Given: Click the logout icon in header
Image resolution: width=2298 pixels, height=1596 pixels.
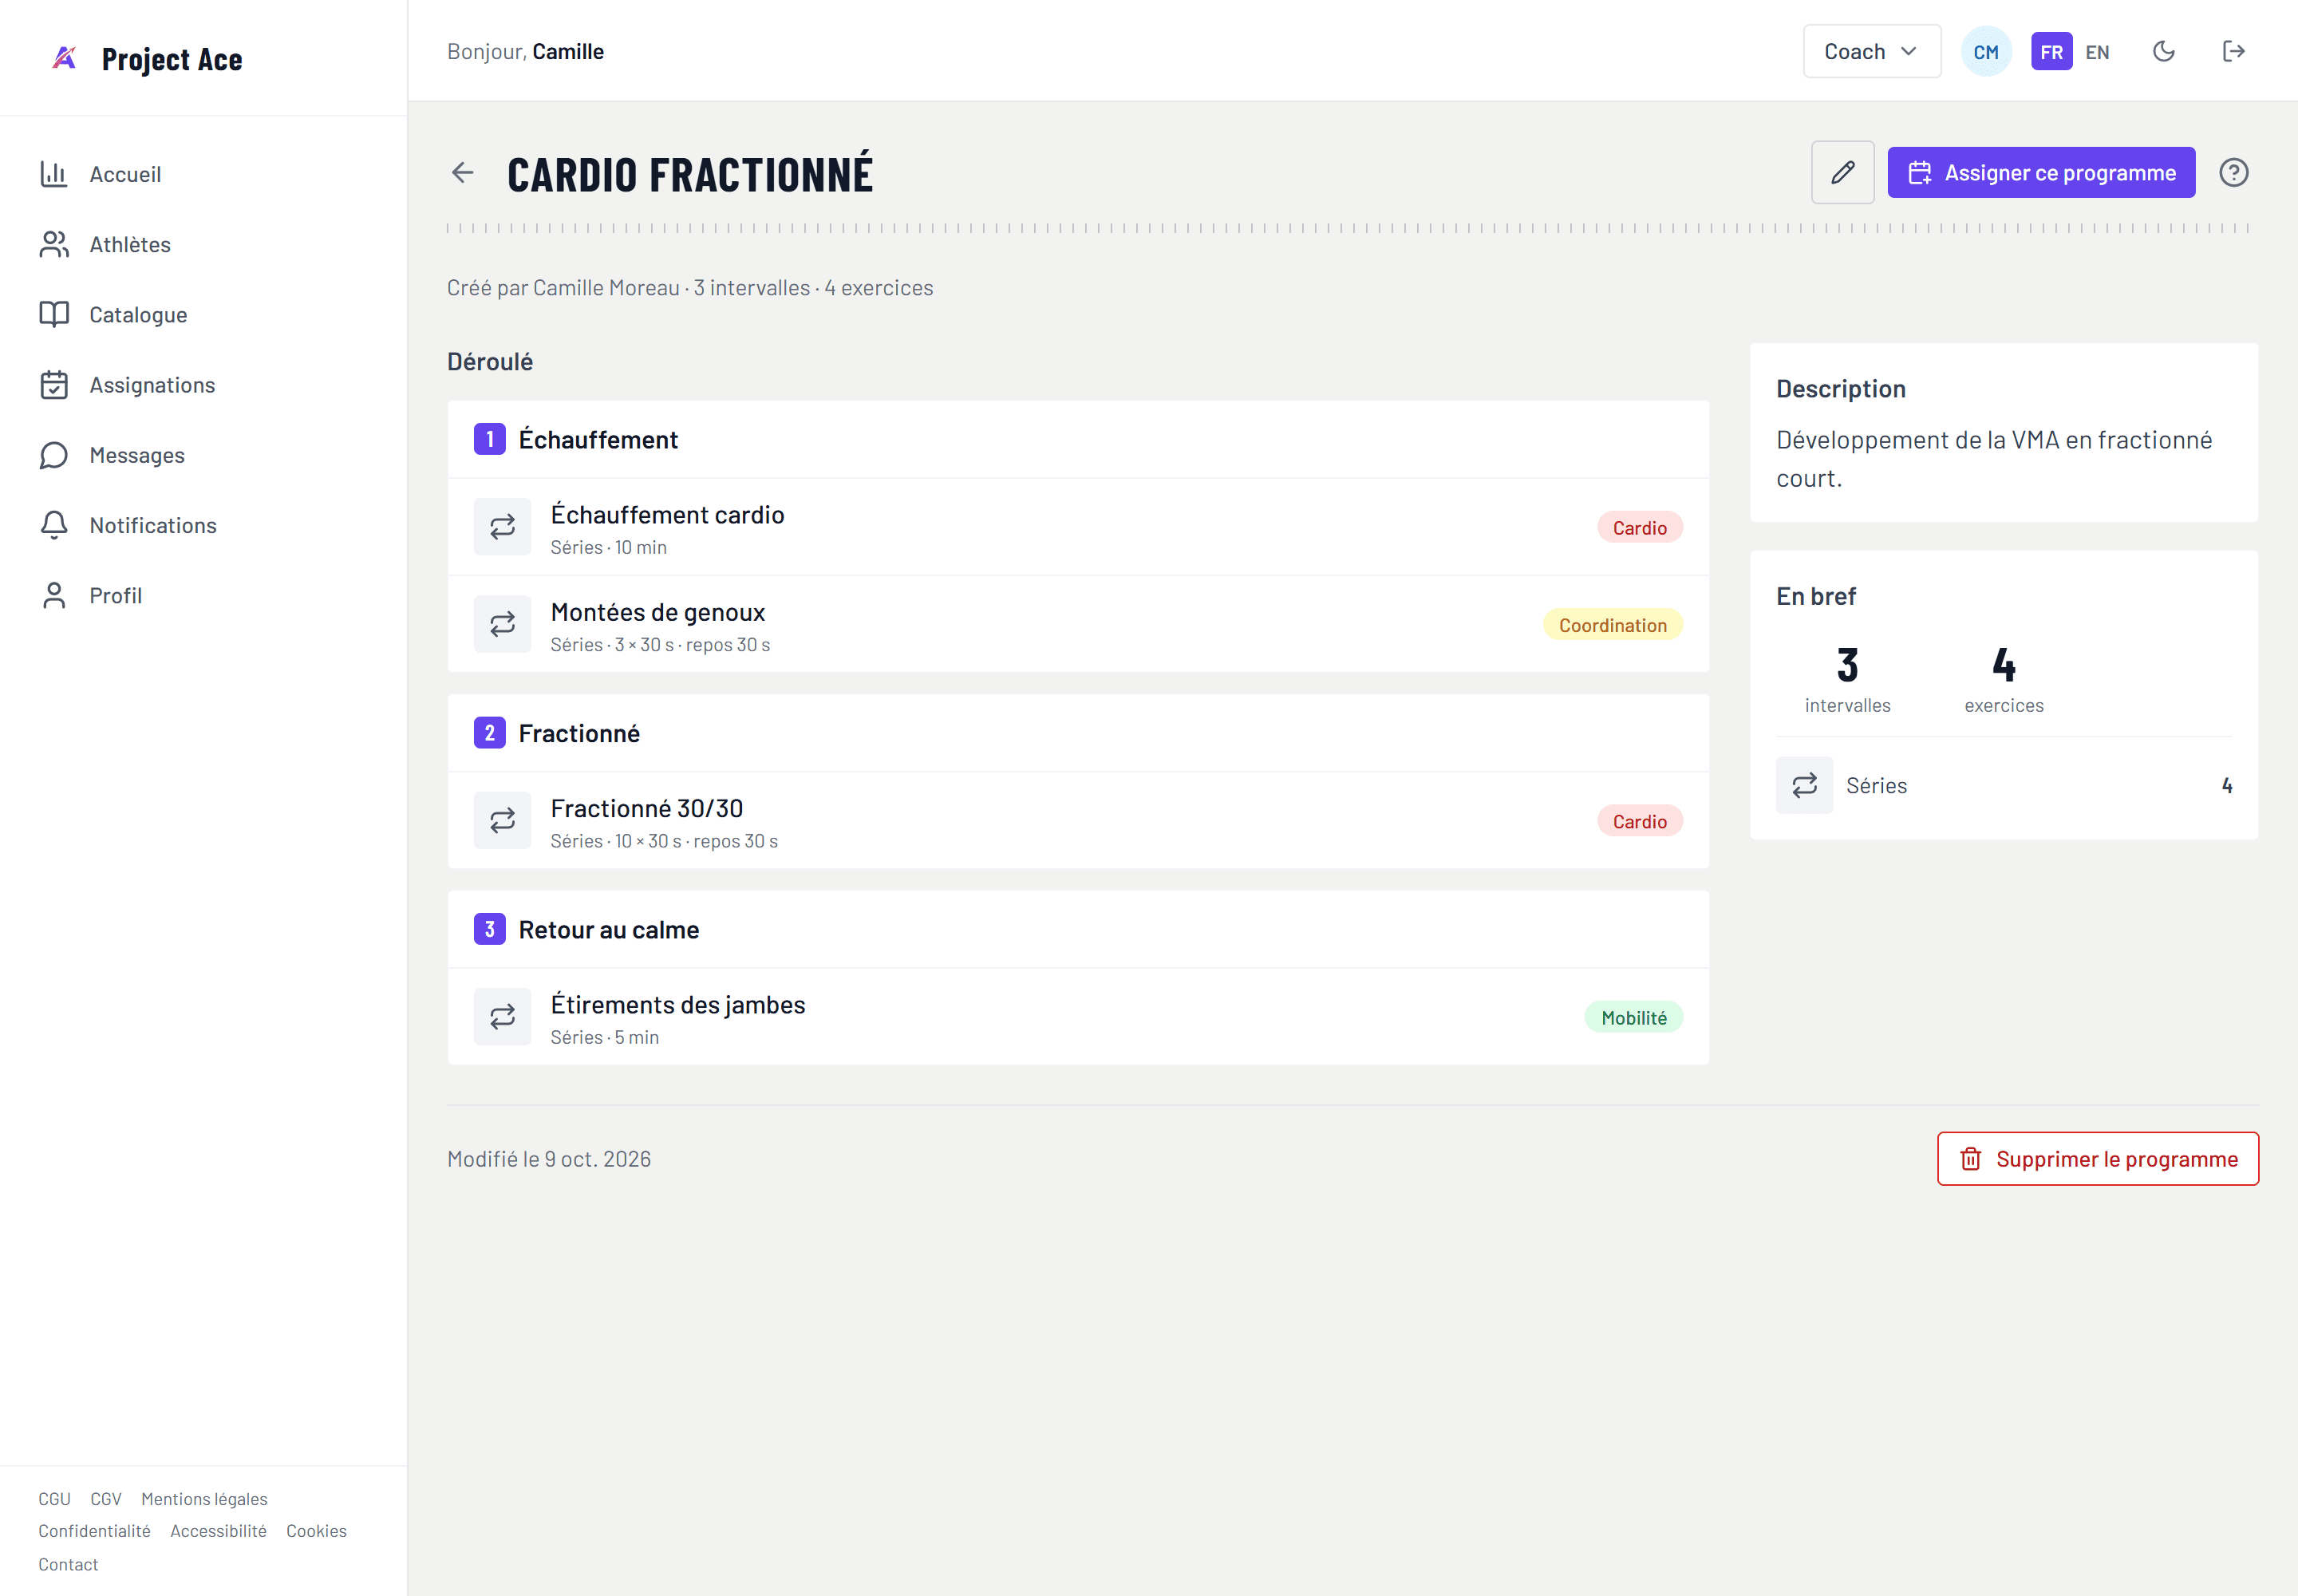Looking at the screenshot, I should 2233,52.
